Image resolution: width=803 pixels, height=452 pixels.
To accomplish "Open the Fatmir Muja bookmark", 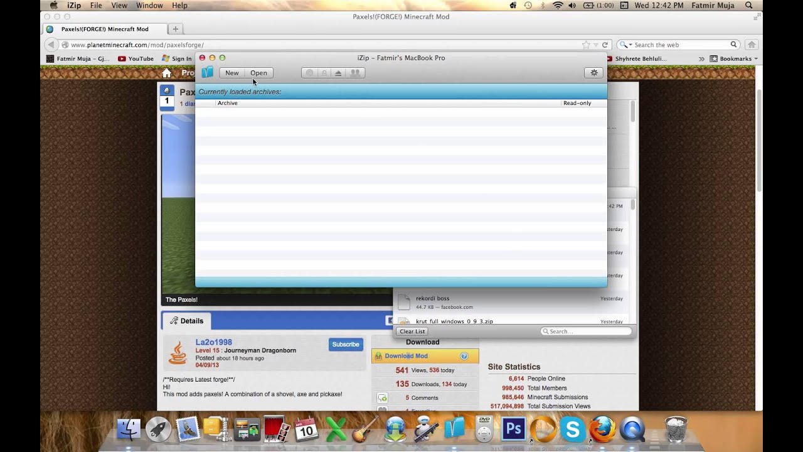I will (x=78, y=58).
